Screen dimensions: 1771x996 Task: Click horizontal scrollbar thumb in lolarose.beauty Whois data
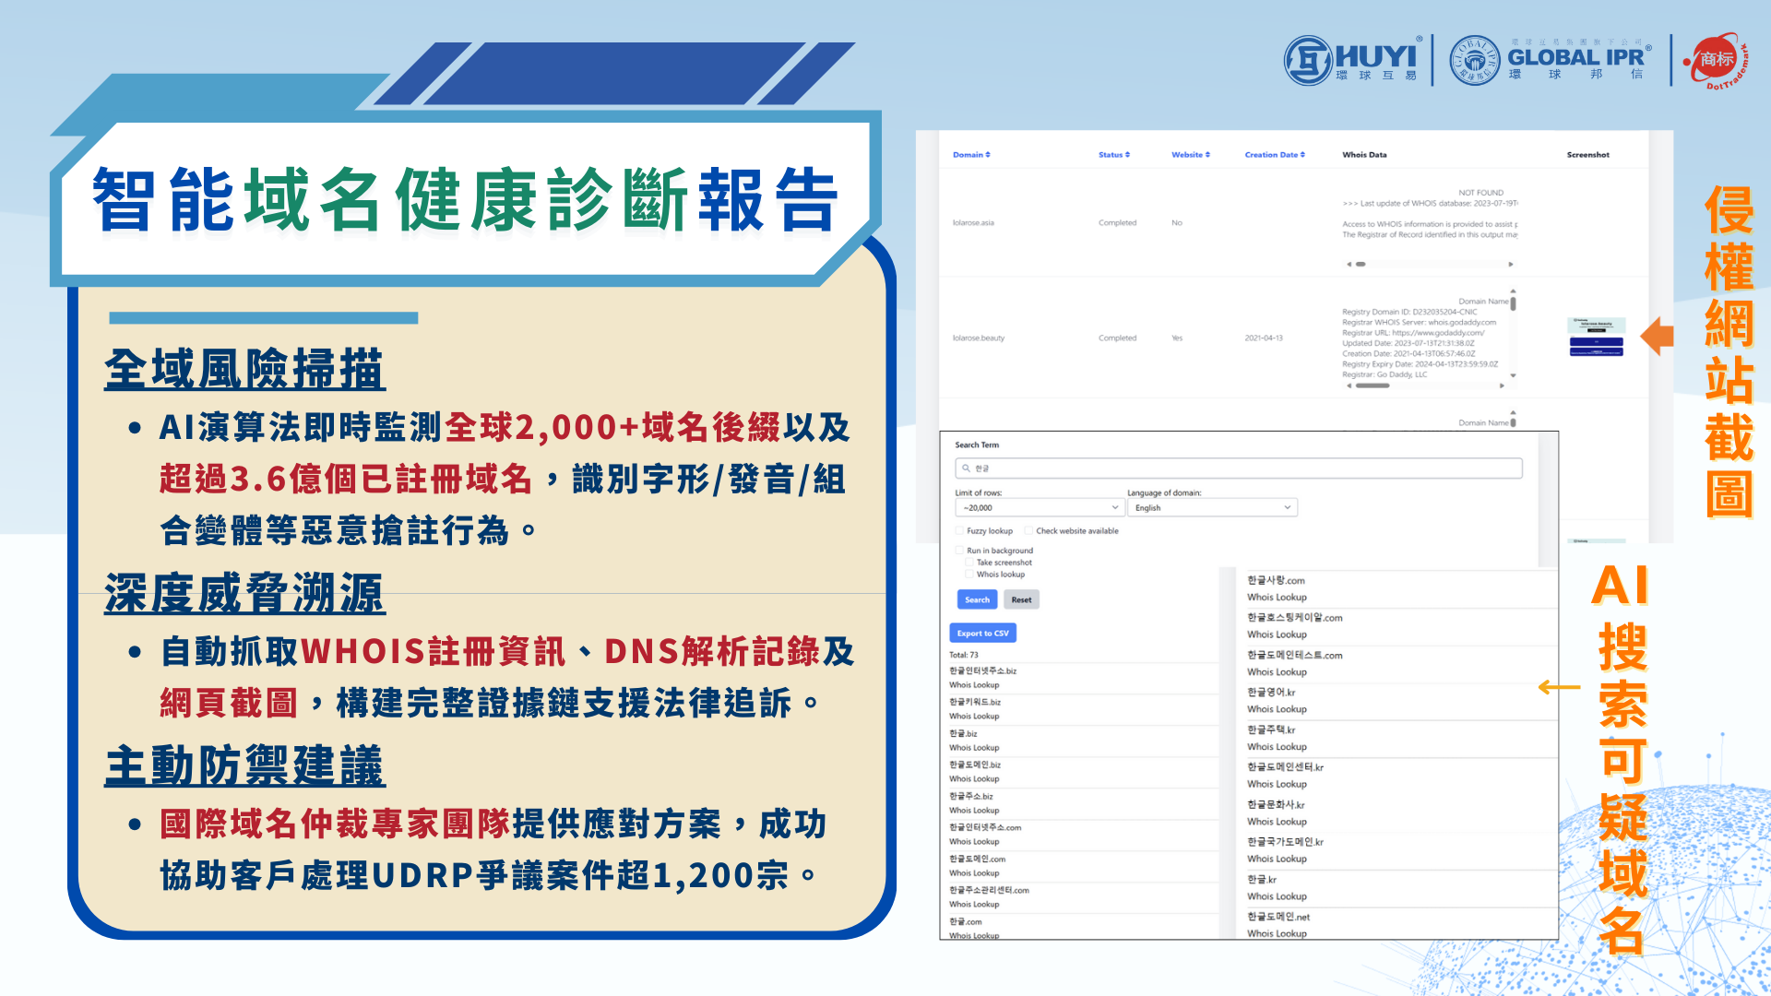pos(1372,386)
